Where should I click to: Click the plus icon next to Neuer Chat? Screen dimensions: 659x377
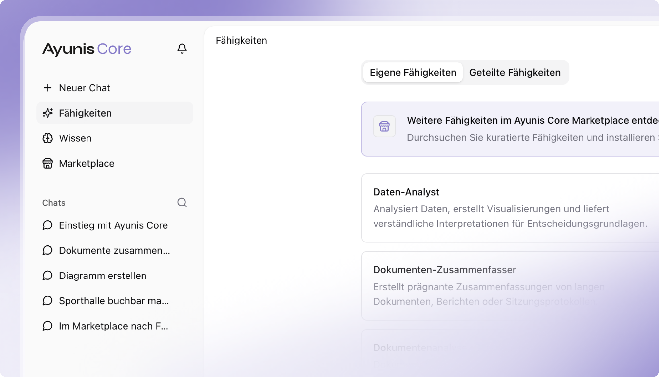(48, 88)
